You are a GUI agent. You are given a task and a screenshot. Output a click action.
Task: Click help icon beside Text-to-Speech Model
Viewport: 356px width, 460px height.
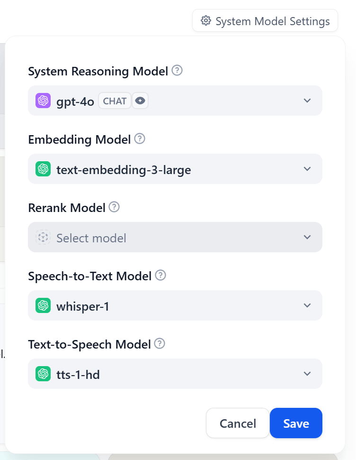click(160, 343)
